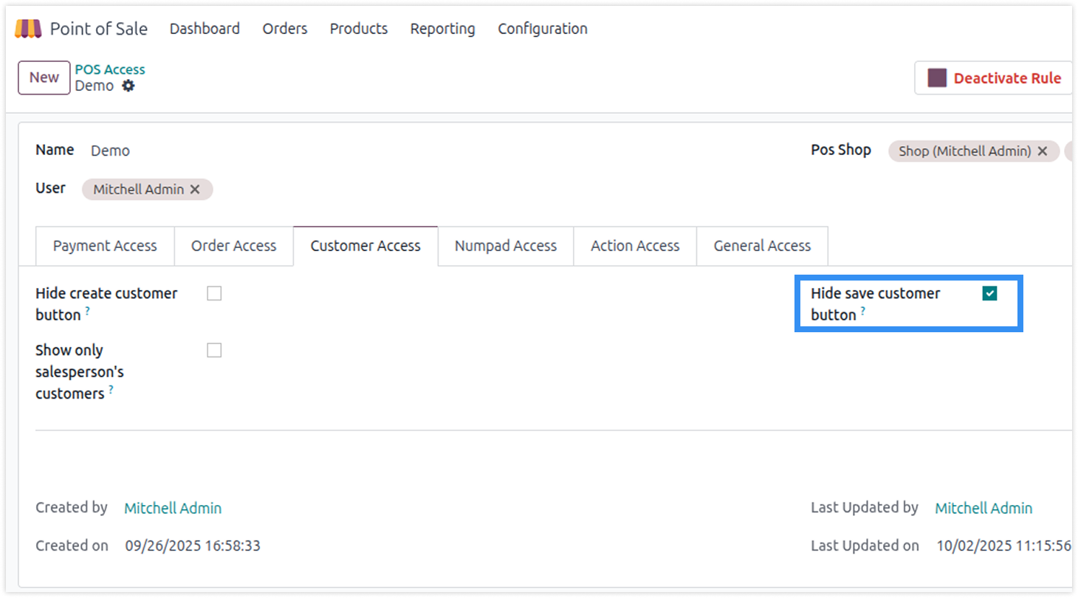This screenshot has width=1078, height=598.
Task: Click the New button
Action: coord(44,78)
